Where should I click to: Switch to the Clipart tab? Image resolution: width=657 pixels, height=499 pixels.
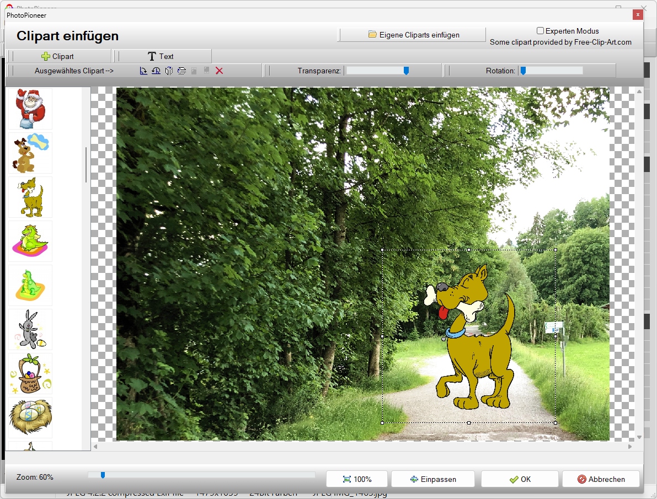point(58,56)
